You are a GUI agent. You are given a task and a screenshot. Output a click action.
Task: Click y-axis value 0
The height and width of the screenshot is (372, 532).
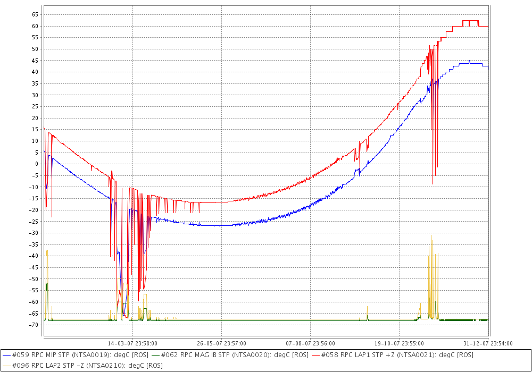(37, 164)
